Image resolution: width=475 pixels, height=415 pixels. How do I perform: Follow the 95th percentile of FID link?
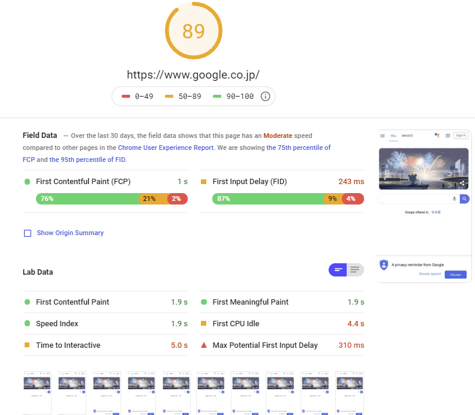(x=87, y=160)
